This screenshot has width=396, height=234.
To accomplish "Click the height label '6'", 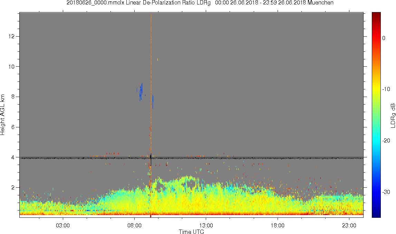I will point(13,127).
